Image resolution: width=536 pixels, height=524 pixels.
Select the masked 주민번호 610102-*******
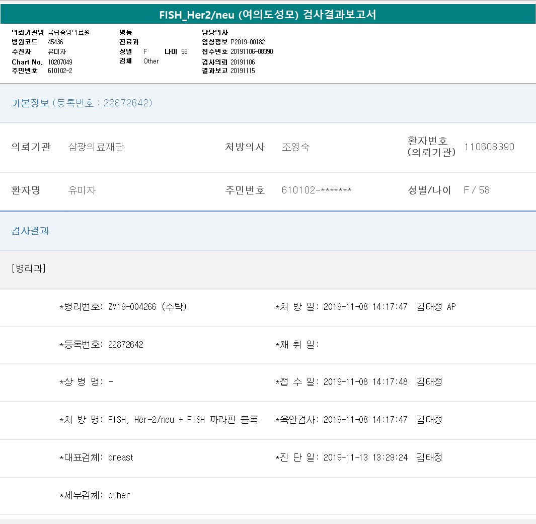[x=317, y=190]
